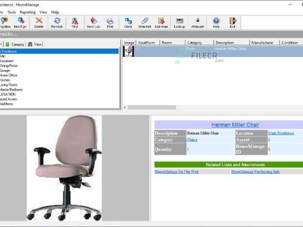Click the Print toolbar icon
The image size is (303, 227).
click(x=110, y=23)
